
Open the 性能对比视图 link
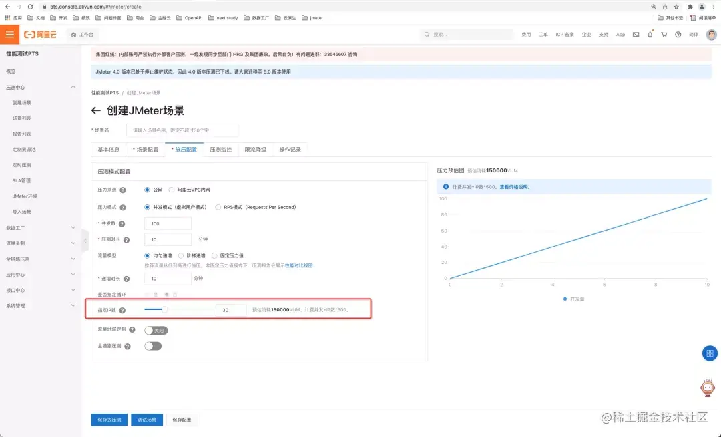tap(299, 265)
